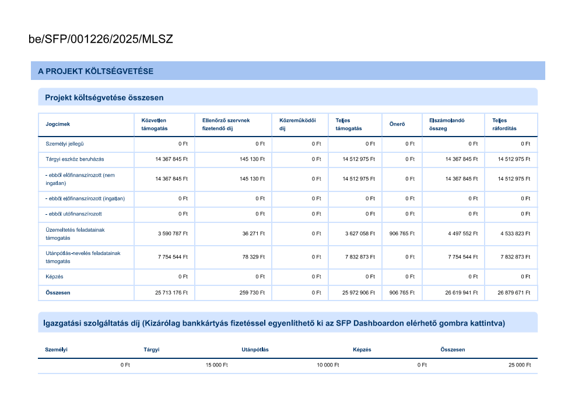Click the Üzemeltetés feladatainak támogatás row label
575x412 pixels.
(75, 233)
